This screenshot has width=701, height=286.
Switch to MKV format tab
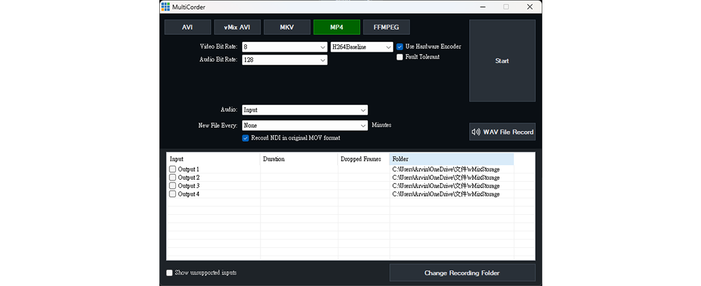(287, 27)
